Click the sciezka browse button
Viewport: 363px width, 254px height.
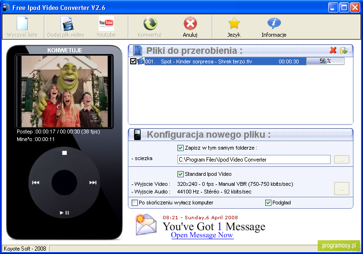pos(342,159)
